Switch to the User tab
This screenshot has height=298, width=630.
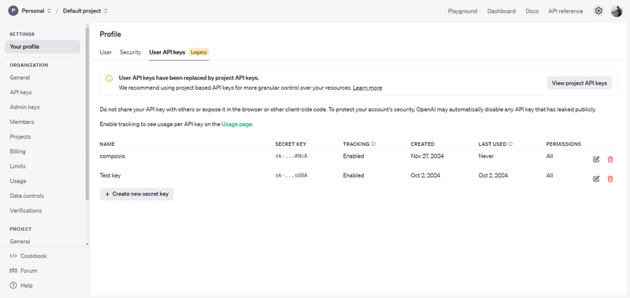106,52
